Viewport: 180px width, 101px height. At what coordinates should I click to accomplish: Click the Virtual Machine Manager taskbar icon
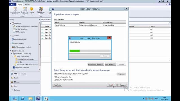(x=38, y=98)
